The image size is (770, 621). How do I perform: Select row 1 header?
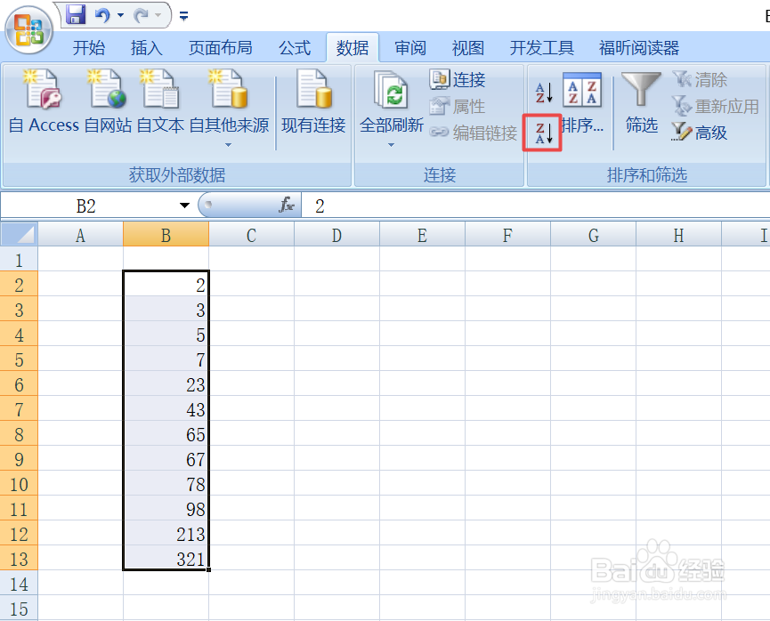coord(20,260)
